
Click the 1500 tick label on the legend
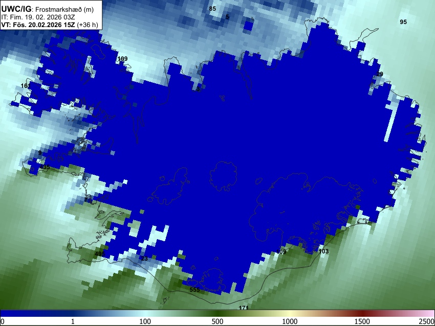[x=362, y=321]
